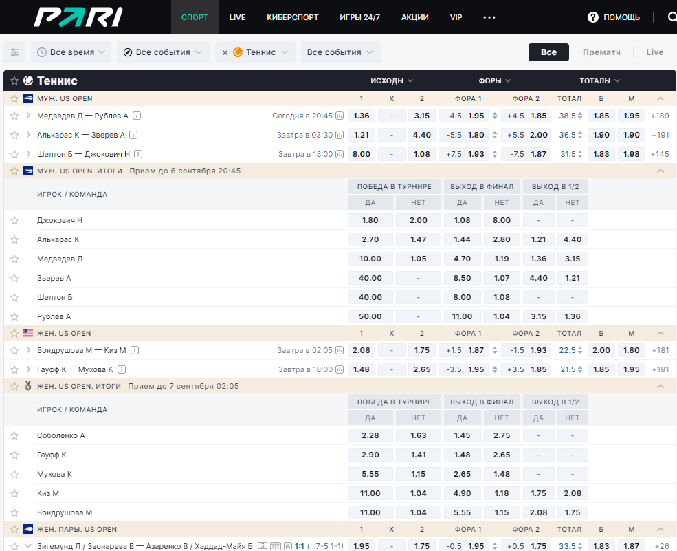Screen dimensions: 677x551
Task: Open the ТОТАЛЫ column dropdown
Action: pos(600,80)
